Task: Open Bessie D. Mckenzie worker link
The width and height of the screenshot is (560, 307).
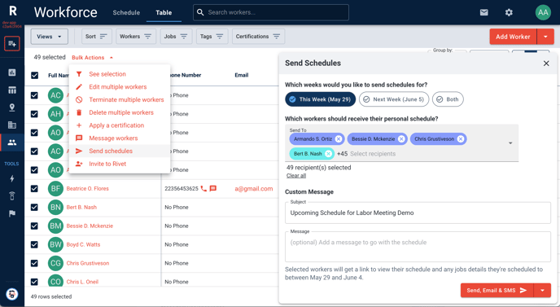Action: (x=90, y=226)
